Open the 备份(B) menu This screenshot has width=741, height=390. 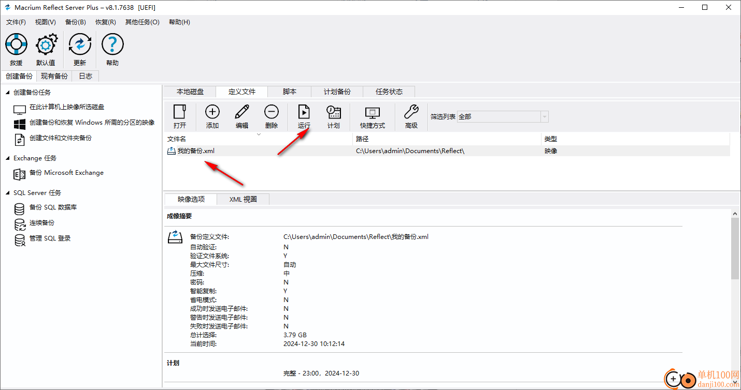click(x=76, y=22)
